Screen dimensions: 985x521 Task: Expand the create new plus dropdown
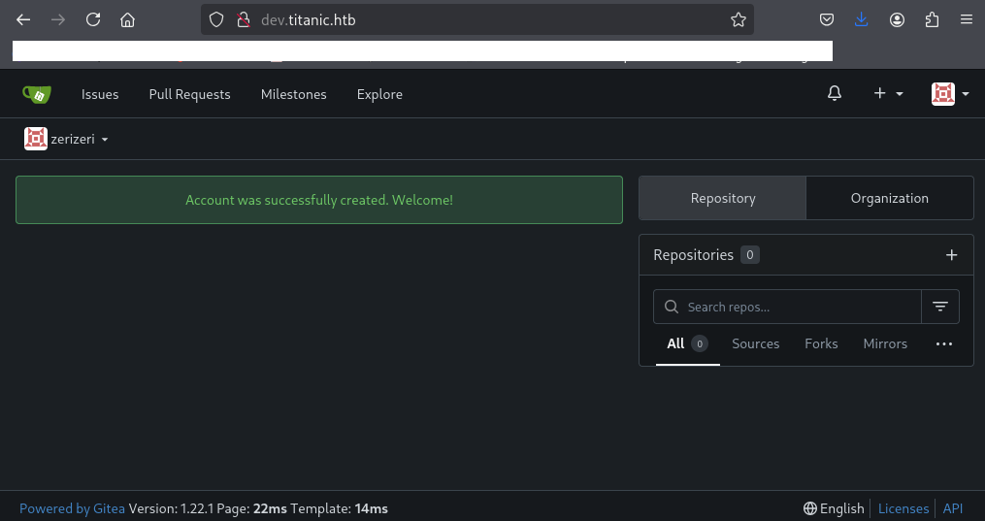click(x=888, y=94)
